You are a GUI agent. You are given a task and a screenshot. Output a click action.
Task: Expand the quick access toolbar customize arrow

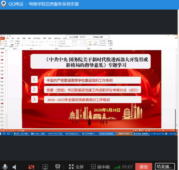click(10, 36)
